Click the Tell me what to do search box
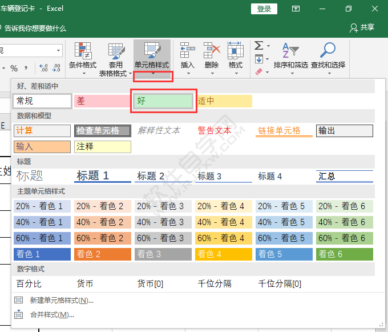 pos(35,28)
